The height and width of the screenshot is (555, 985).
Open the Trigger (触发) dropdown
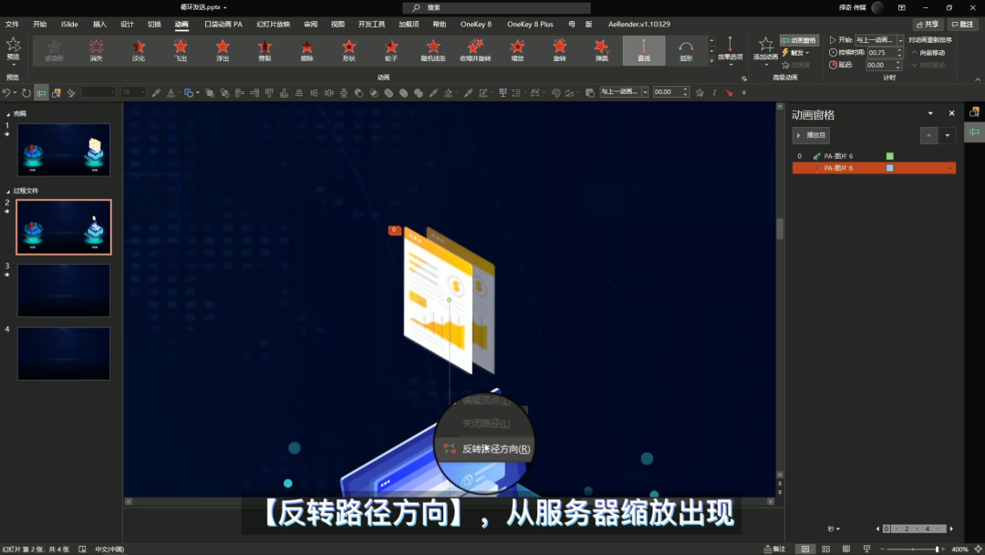795,53
